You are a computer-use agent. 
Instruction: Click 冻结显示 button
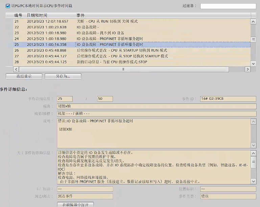pos(24,76)
